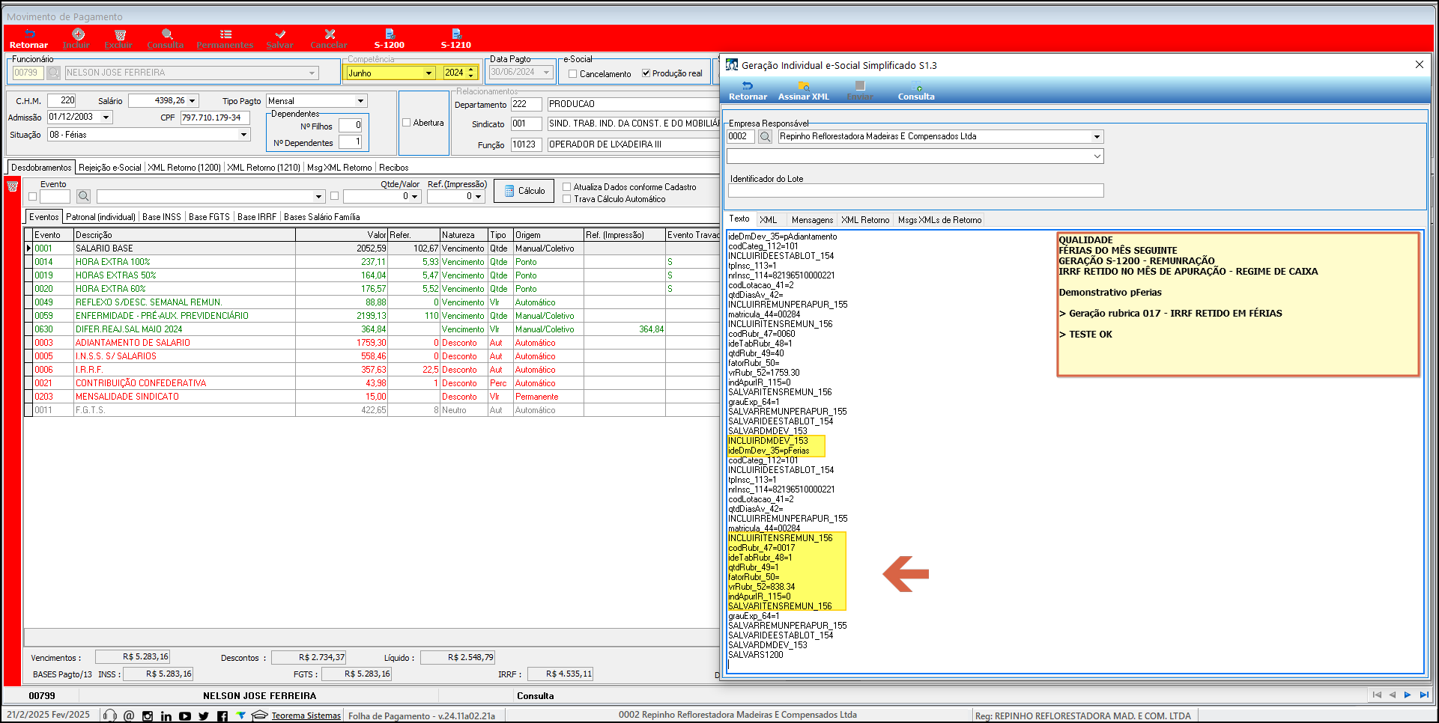The width and height of the screenshot is (1439, 723).
Task: Tick Trava Cálculo Automático checkbox
Action: click(x=567, y=199)
